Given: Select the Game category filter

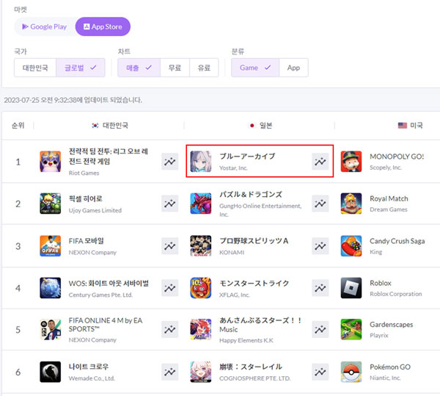Looking at the screenshot, I should tap(254, 68).
